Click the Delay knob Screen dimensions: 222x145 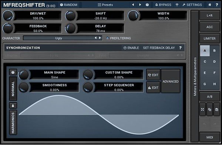point(71,28)
